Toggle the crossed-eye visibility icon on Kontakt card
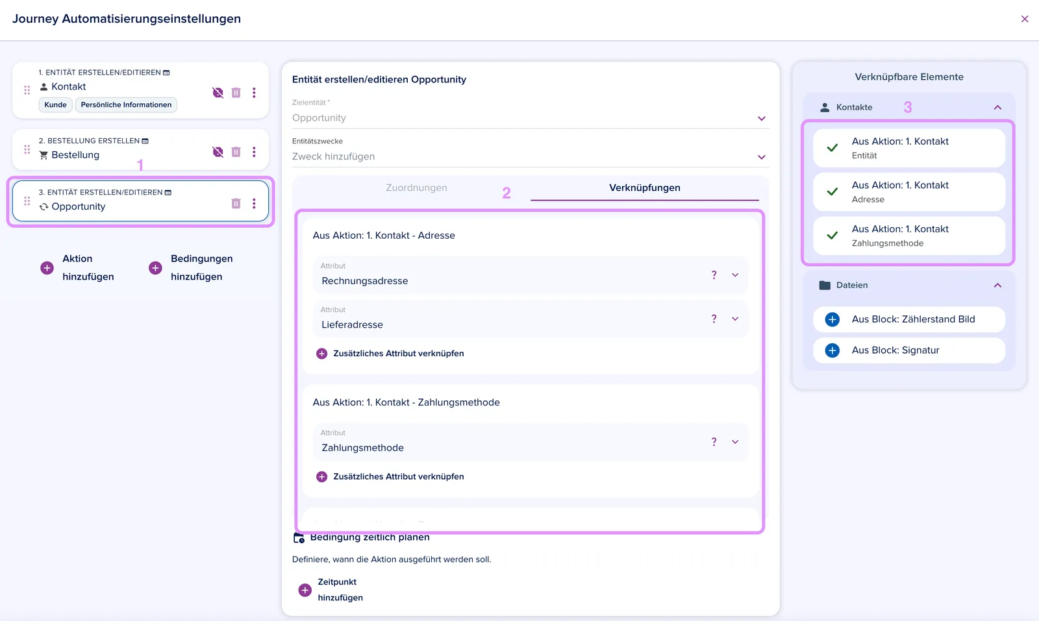 [218, 93]
